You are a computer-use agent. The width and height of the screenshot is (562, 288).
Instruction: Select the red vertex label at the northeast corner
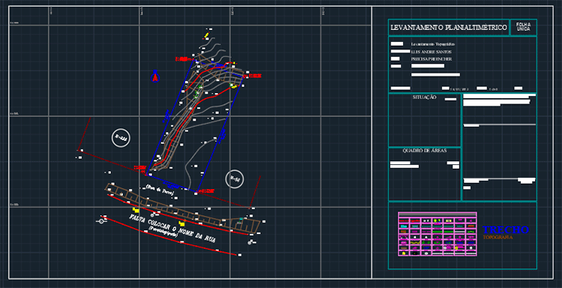pos(253,76)
